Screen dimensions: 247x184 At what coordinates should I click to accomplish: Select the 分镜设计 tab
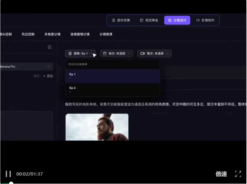[x=177, y=20]
